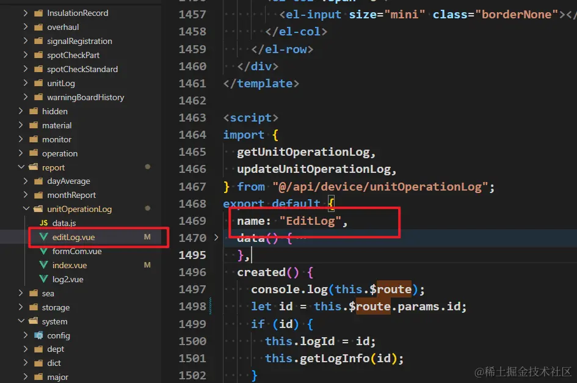The width and height of the screenshot is (577, 383).
Task: Click the signalRegistration folder icon
Action: coord(38,42)
